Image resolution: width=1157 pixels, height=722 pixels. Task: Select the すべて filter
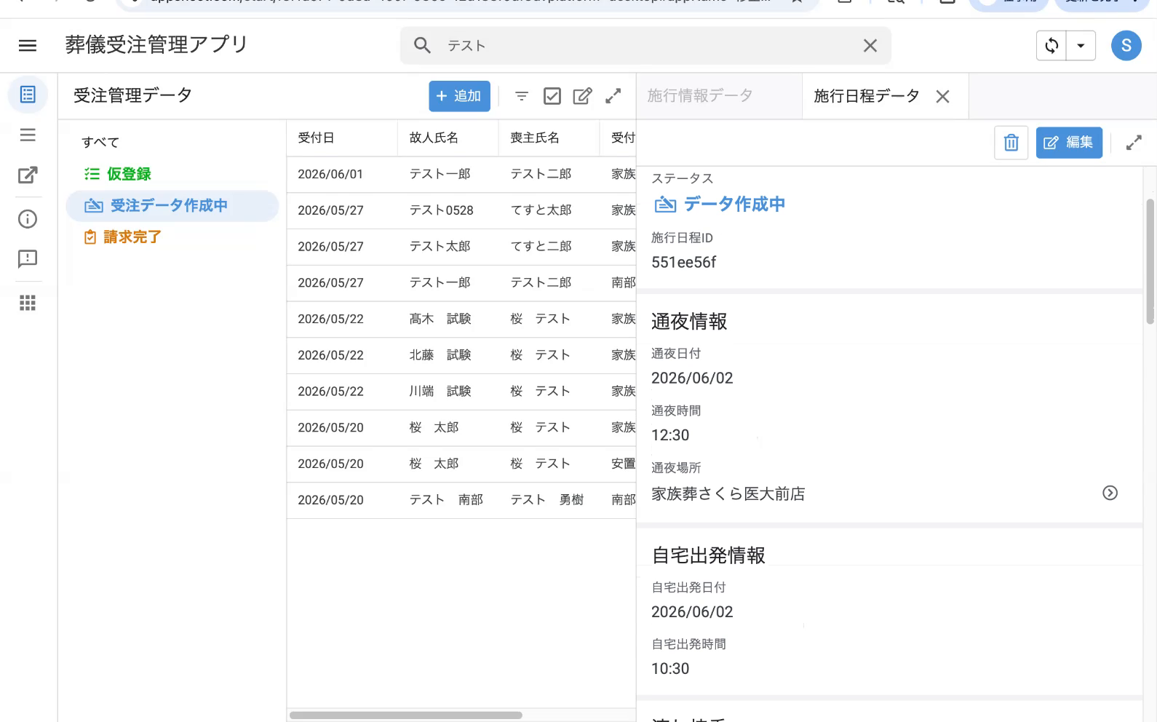[100, 142]
